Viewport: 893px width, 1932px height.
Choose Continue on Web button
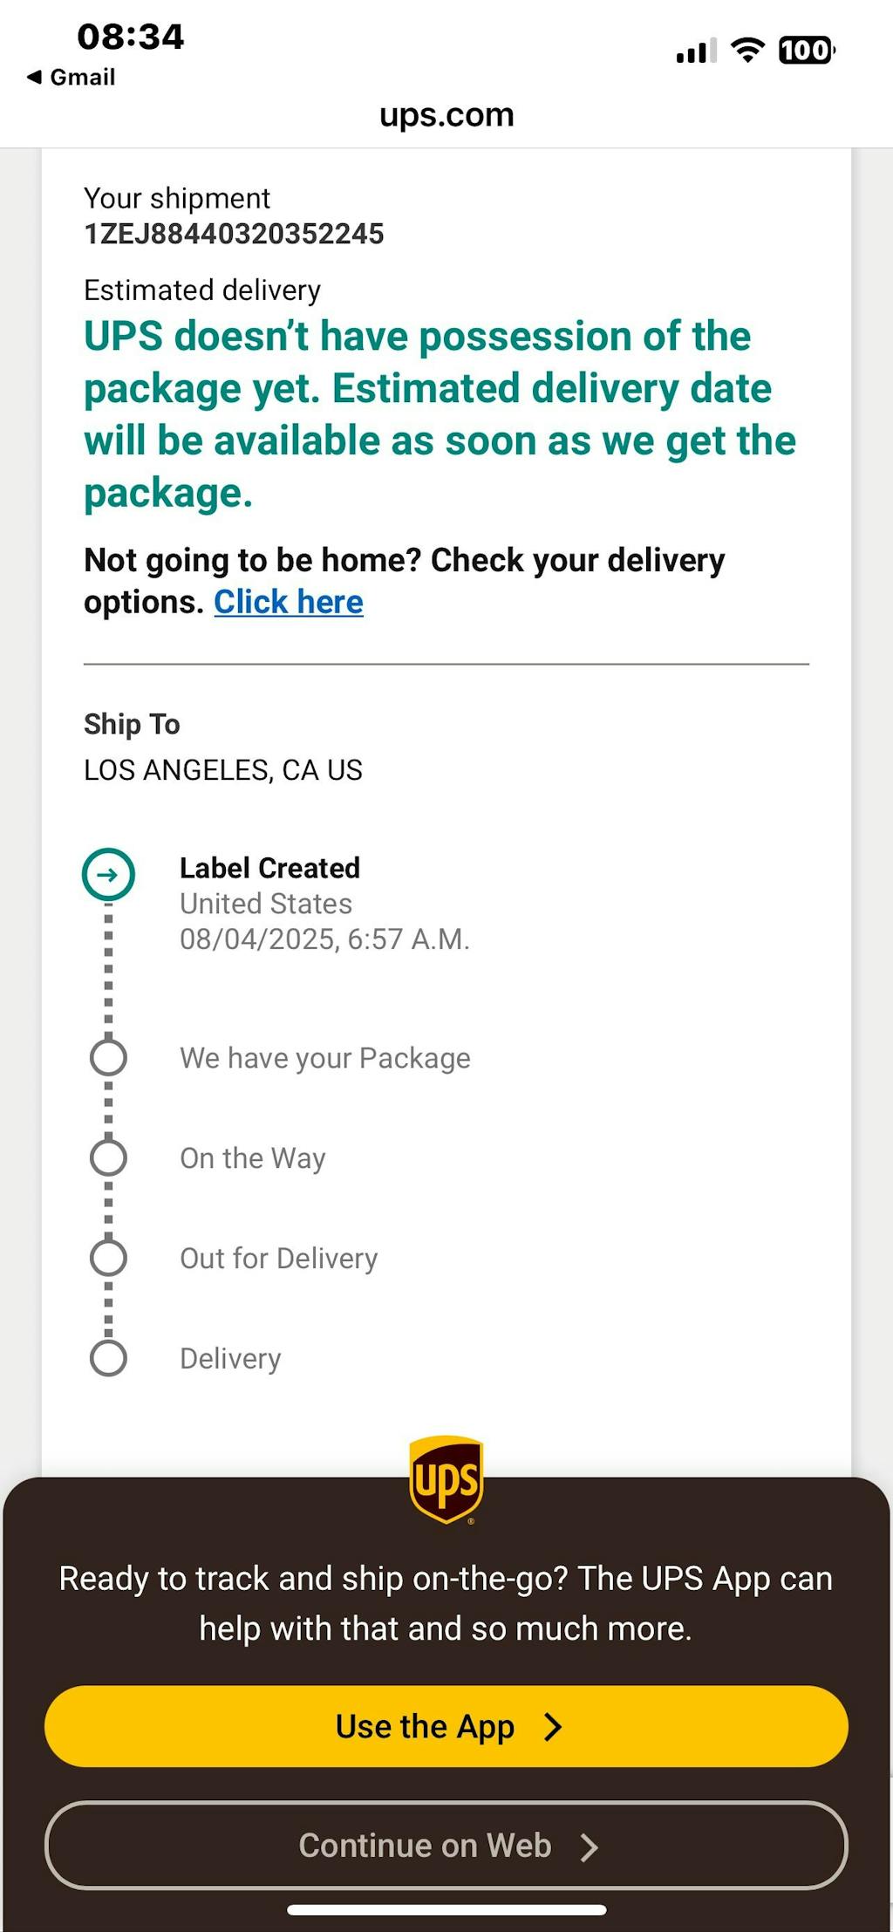point(446,1845)
